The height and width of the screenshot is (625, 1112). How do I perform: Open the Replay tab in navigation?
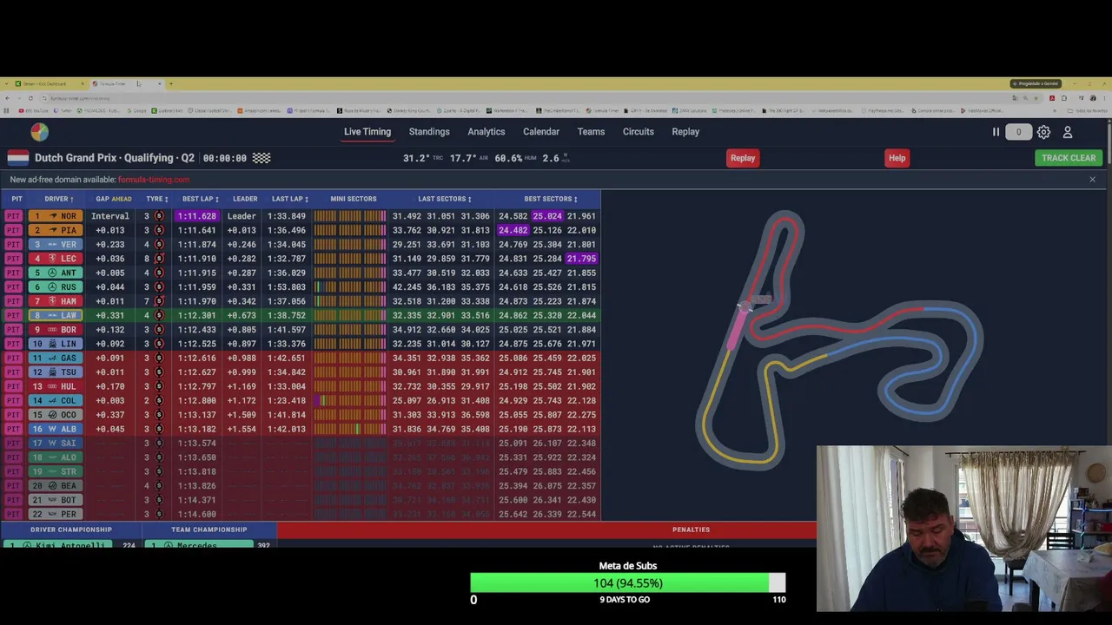(685, 132)
